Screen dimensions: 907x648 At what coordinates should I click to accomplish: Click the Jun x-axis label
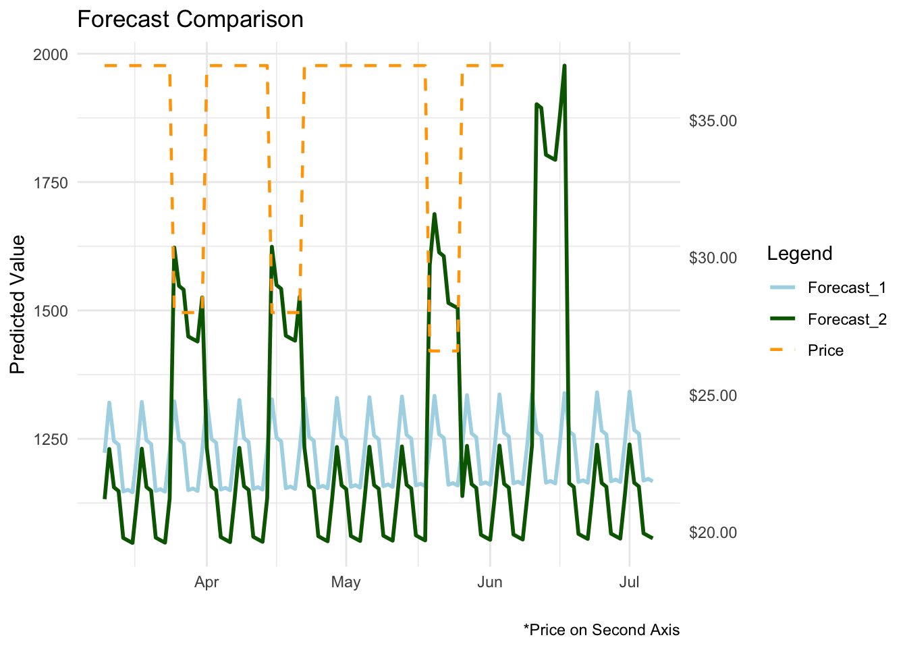pos(489,582)
